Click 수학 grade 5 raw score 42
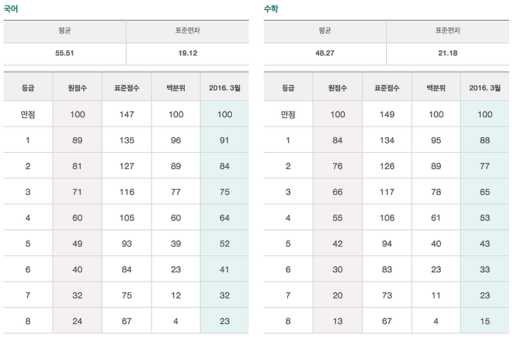 [x=338, y=244]
